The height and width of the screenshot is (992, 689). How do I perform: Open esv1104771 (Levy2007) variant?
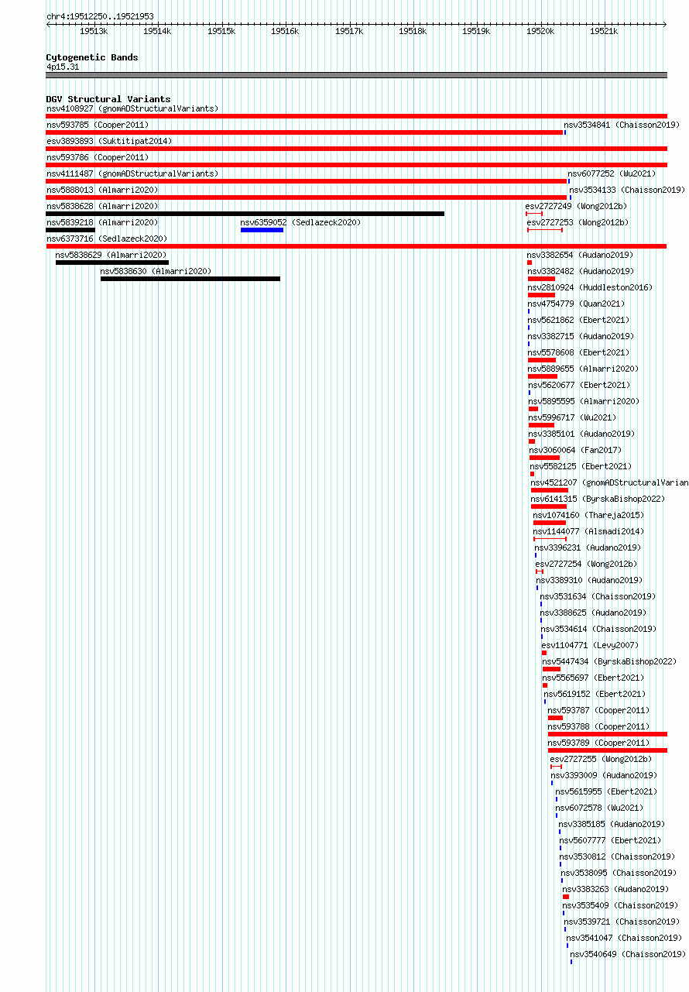(591, 645)
